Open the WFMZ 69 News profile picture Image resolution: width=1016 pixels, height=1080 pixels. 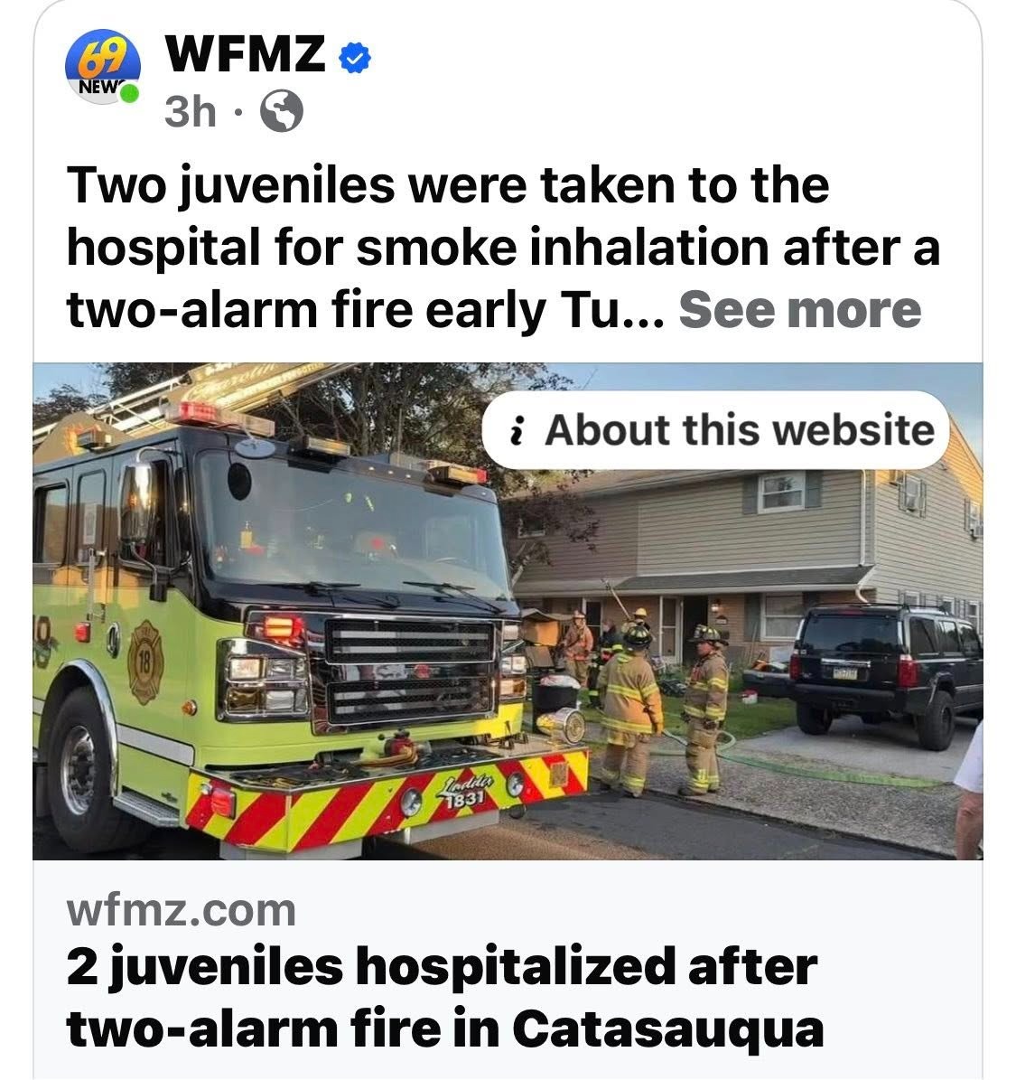[102, 67]
